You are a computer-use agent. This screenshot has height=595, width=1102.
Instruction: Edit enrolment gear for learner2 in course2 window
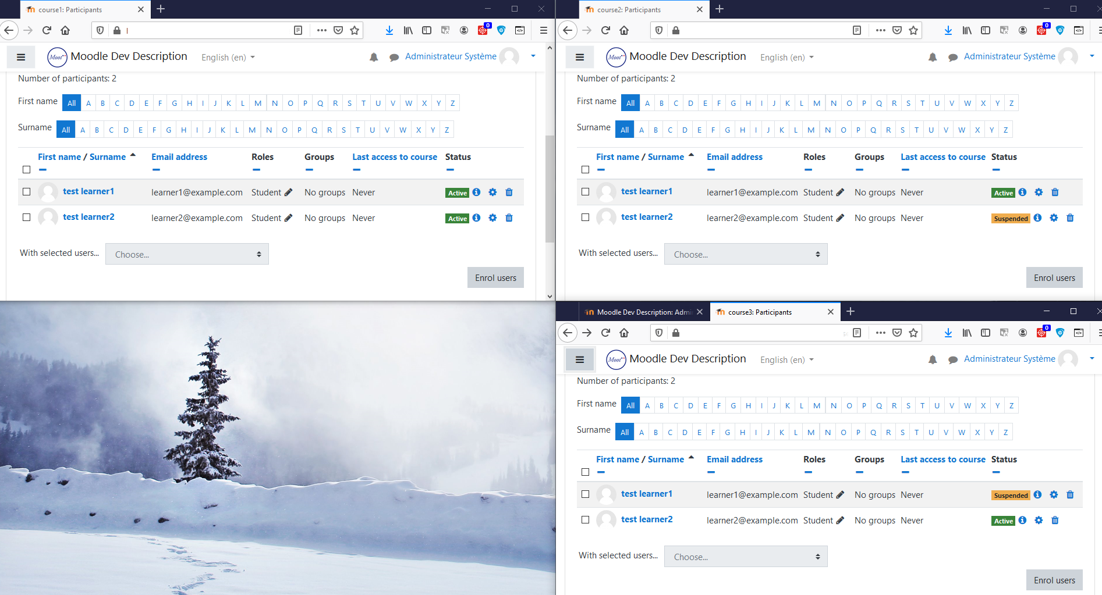point(1054,218)
